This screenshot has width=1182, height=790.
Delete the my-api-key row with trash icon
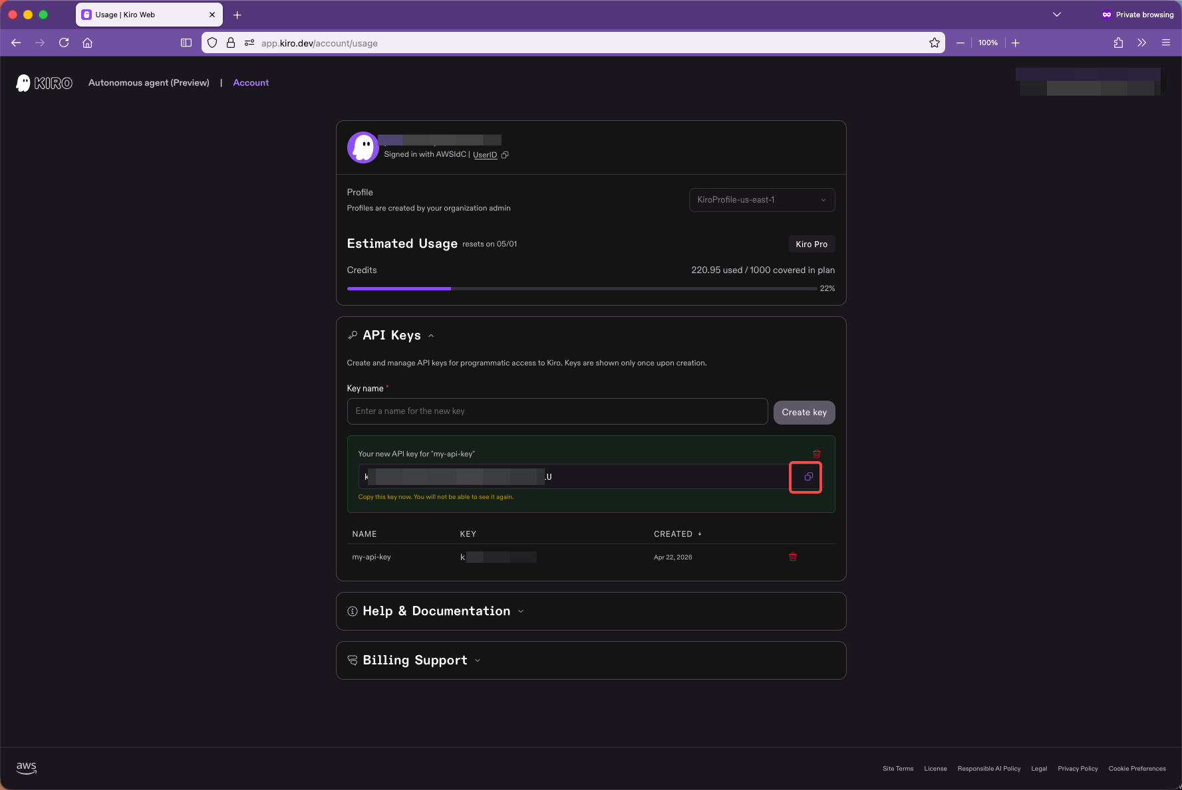[792, 557]
